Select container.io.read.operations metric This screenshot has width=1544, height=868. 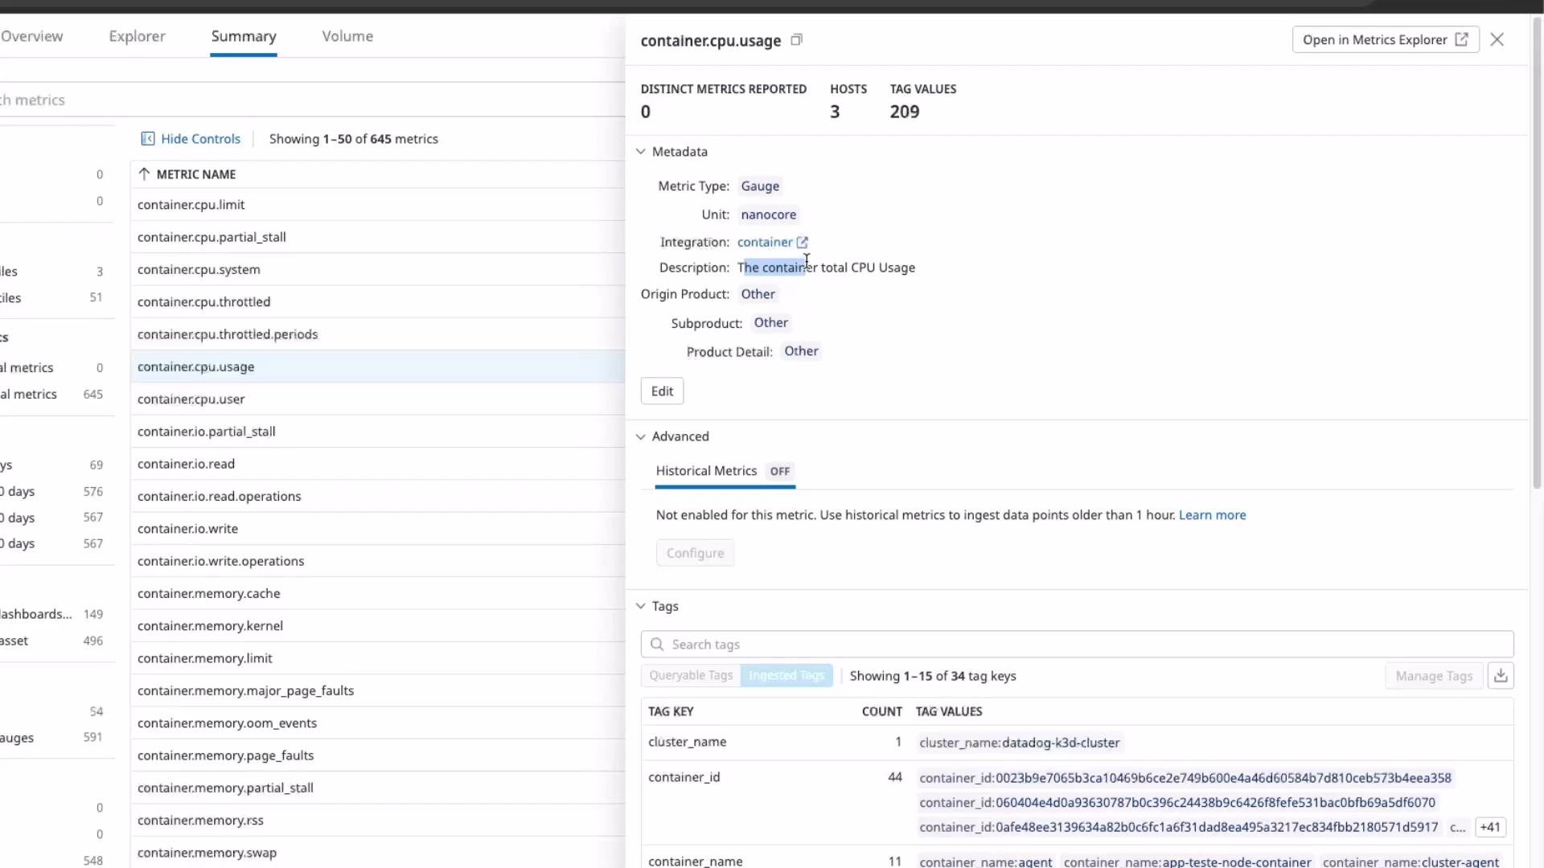point(377,497)
